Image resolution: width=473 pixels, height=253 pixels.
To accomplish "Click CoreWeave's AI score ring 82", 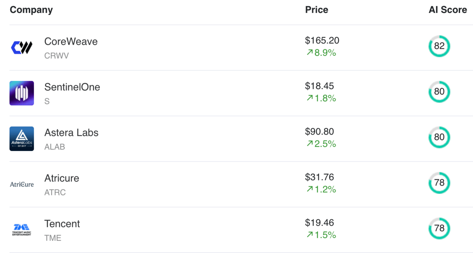I will click(439, 46).
